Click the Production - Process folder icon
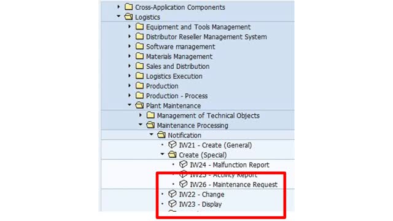393x221 pixels. pos(139,96)
